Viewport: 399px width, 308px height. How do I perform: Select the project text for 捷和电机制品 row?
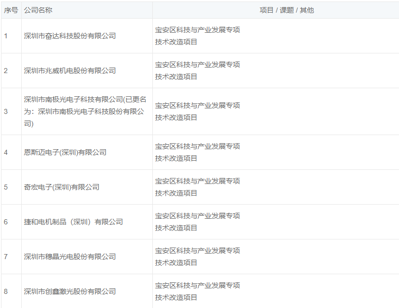pos(197,222)
